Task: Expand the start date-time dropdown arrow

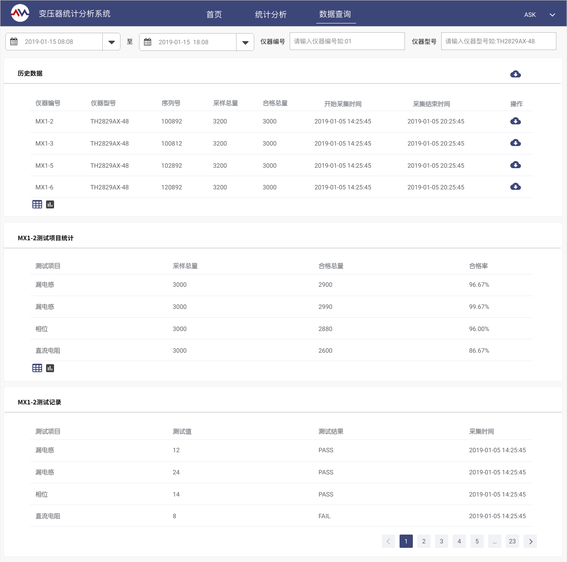Action: click(112, 42)
